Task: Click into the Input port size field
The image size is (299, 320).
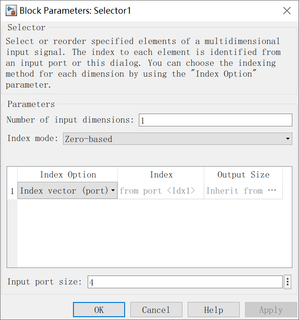Action: [185, 282]
